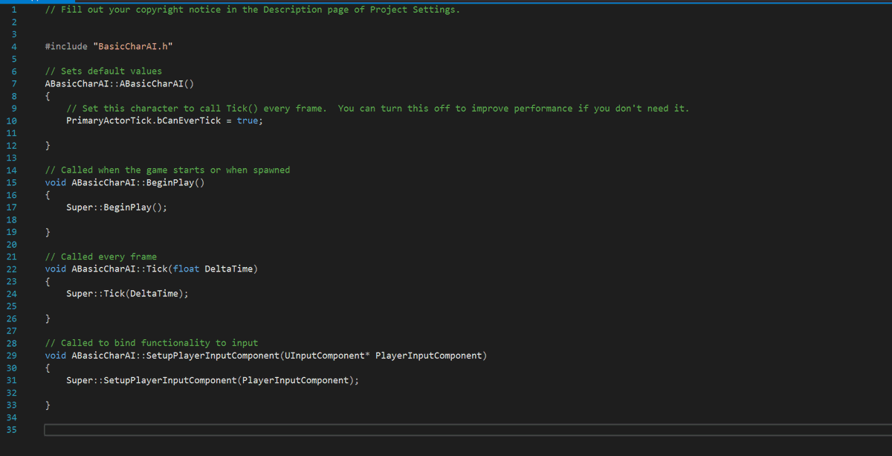The image size is (892, 456).
Task: Click the Super::Tick(DeltaTime); call
Action: [x=127, y=294]
